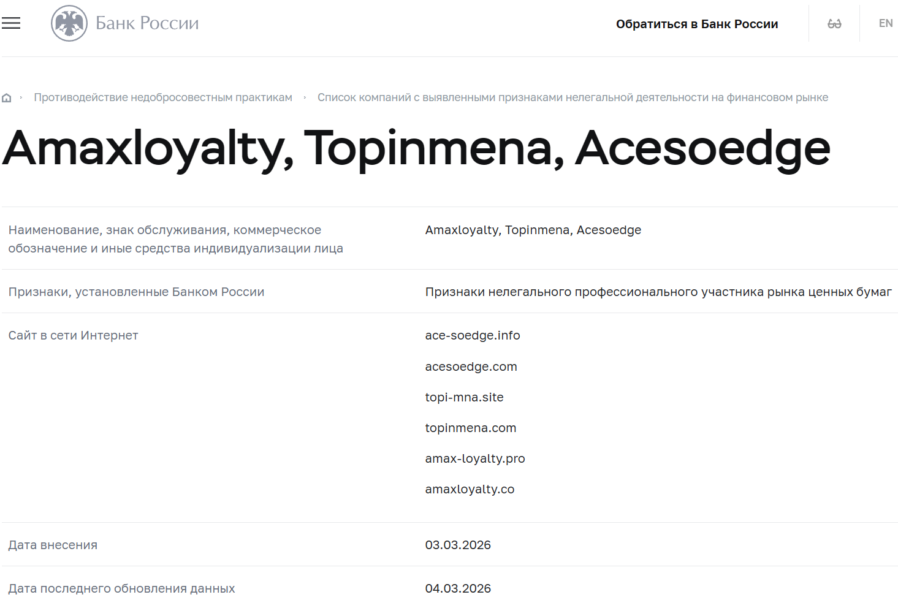The image size is (898, 600).
Task: Switch the site language to EN
Action: [x=885, y=23]
